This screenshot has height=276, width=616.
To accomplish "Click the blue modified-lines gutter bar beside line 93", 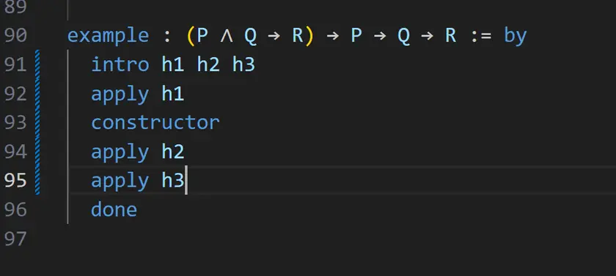I will coord(37,123).
